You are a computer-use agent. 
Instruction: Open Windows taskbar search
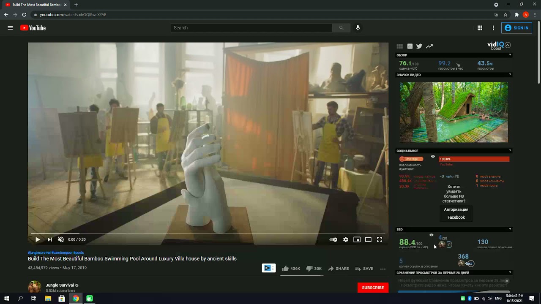click(x=20, y=299)
